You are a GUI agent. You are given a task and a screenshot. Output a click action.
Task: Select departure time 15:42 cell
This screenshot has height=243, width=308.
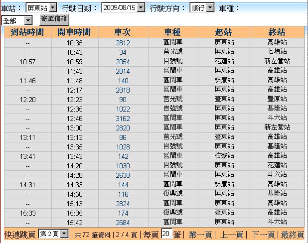click(x=75, y=223)
